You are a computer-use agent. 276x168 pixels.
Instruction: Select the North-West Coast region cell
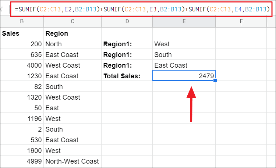72,161
